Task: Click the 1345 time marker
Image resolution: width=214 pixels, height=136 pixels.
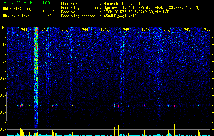Action: (x=104, y=29)
